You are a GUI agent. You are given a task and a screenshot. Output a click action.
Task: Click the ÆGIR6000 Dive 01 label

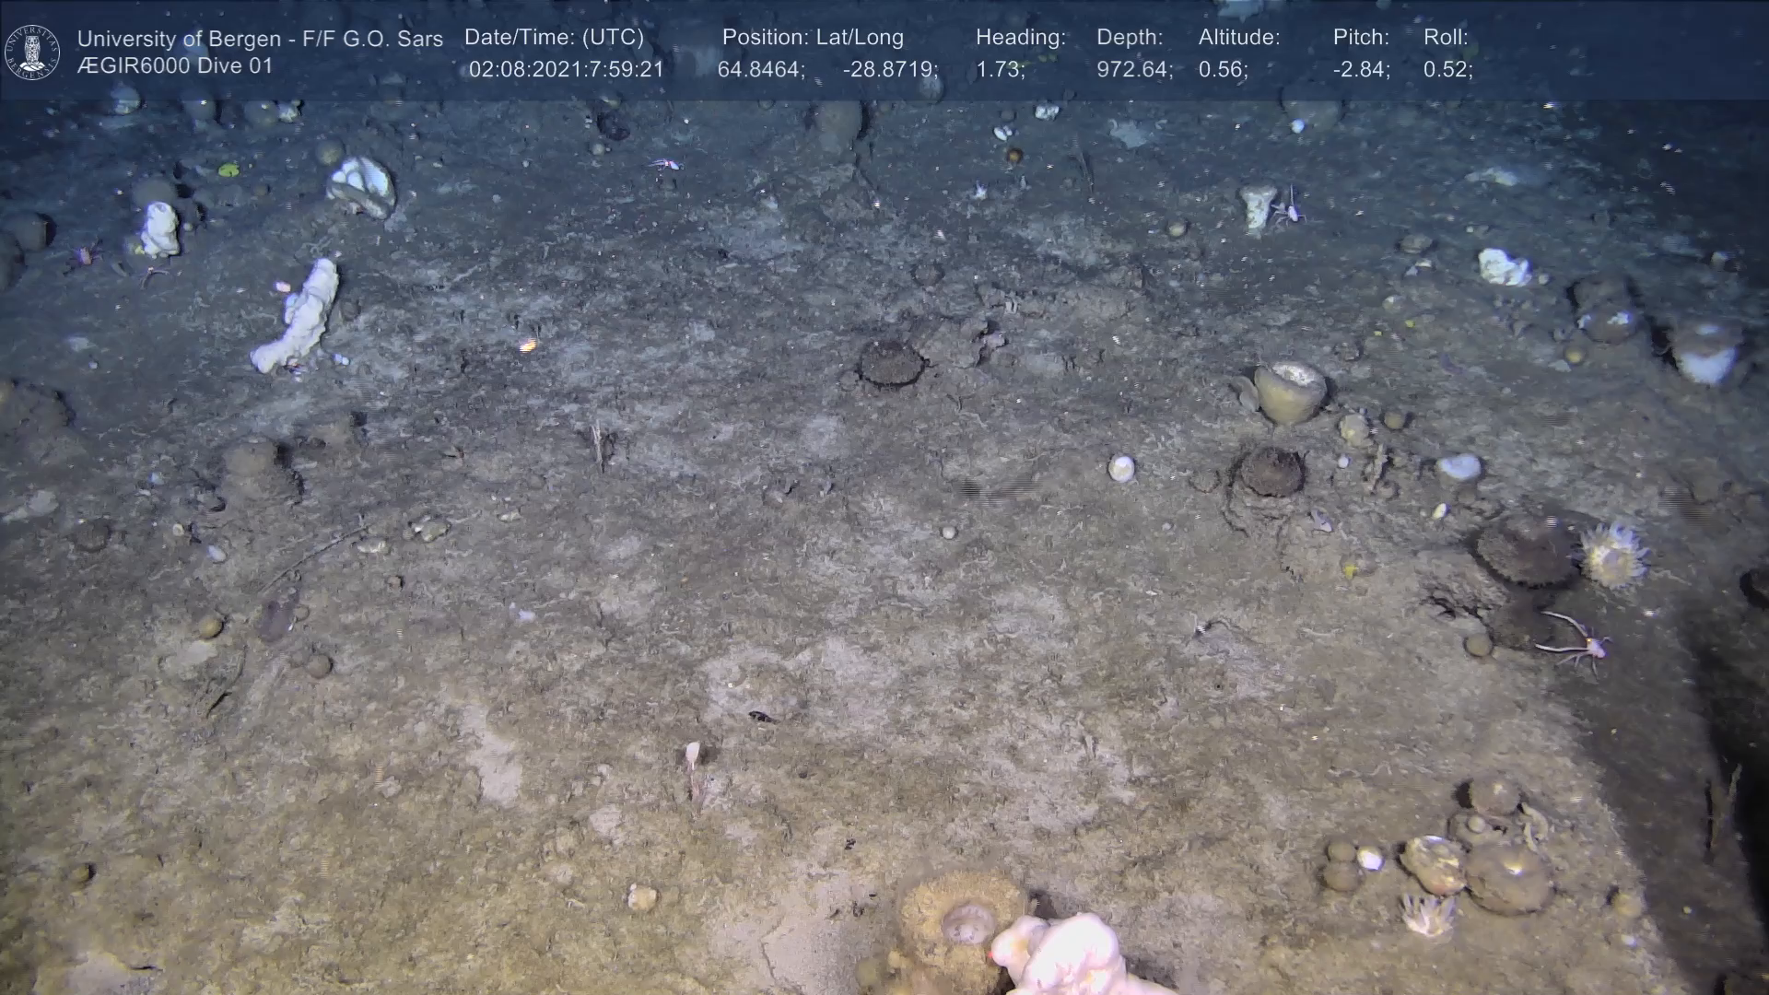coord(175,66)
